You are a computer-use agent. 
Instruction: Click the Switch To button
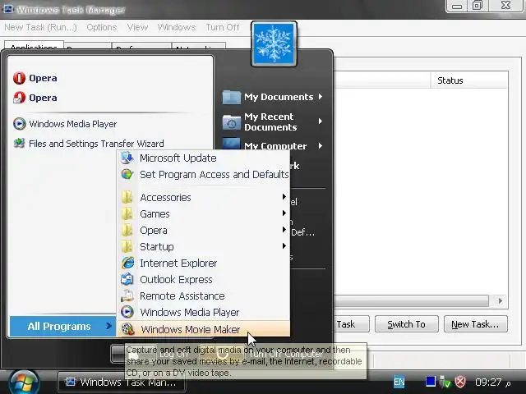407,324
